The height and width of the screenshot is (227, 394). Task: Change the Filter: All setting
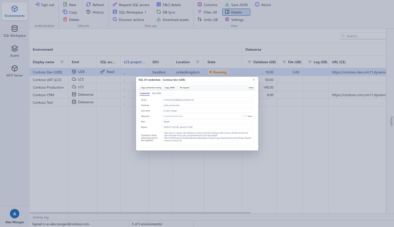207,12
